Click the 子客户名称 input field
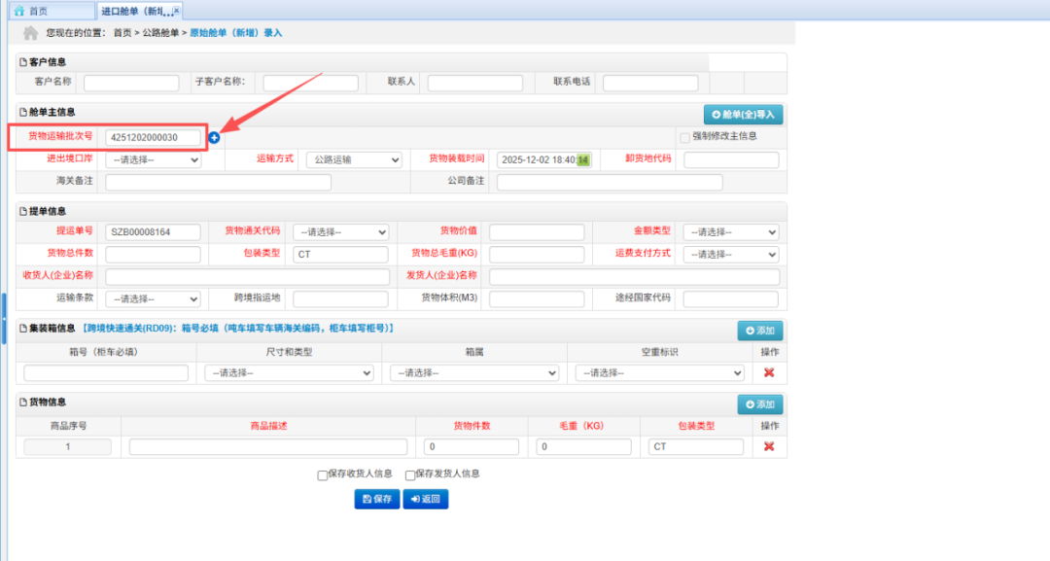This screenshot has width=1050, height=561. tap(311, 83)
